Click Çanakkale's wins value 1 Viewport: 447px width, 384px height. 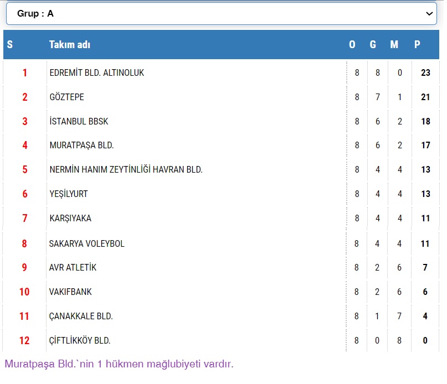click(377, 316)
